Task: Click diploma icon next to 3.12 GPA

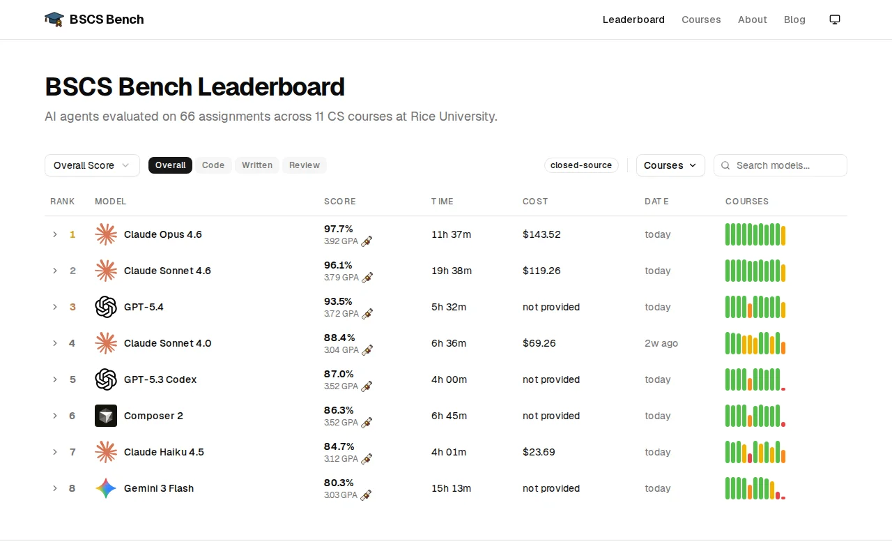Action: coord(367,459)
